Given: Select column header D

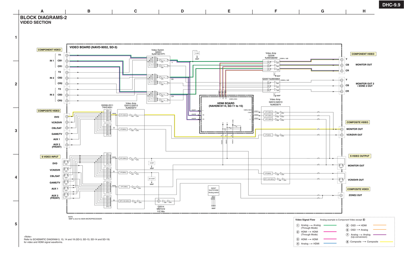Looking at the screenshot, I should 182,11.
